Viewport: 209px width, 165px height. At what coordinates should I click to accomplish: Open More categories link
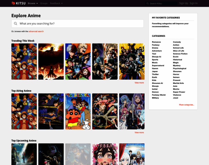(187, 105)
